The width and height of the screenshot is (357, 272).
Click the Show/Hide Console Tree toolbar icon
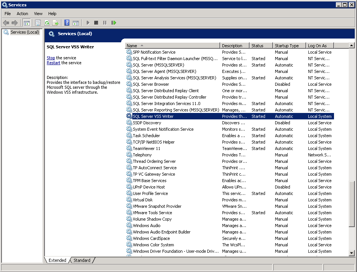point(27,23)
